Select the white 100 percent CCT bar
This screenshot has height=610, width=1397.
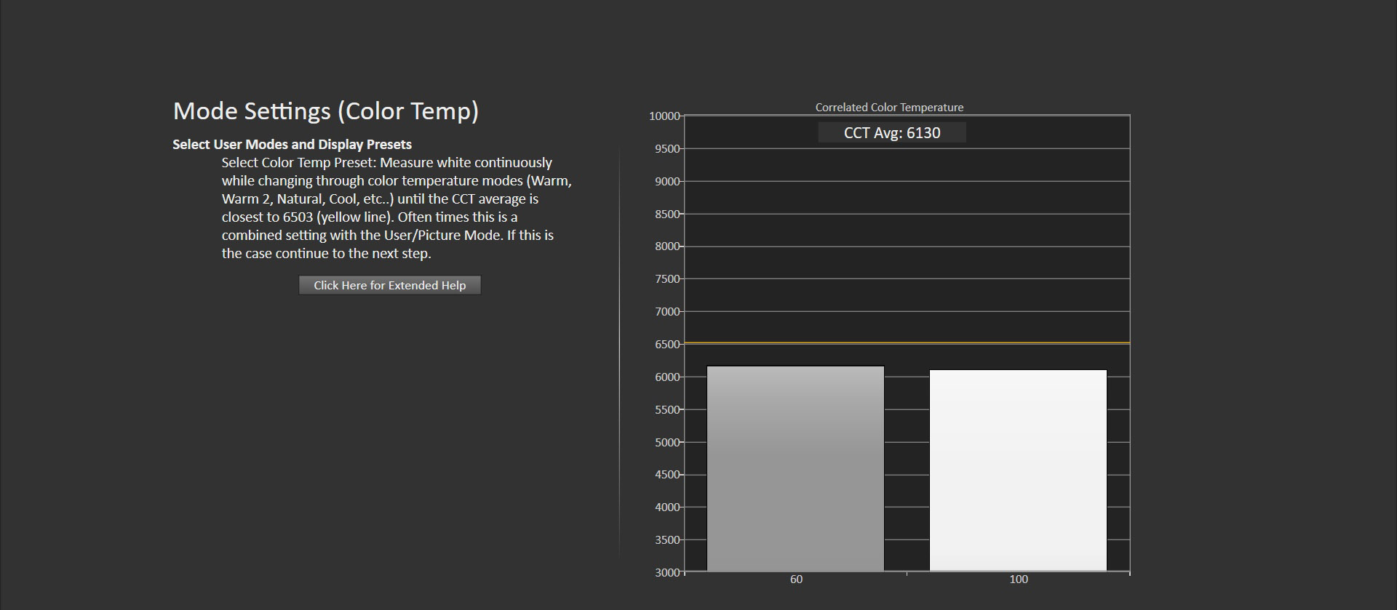[1018, 471]
